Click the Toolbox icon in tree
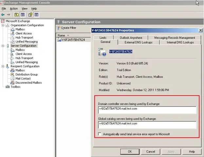Image resolution: width=204 pixels, height=157 pixels. [8, 87]
